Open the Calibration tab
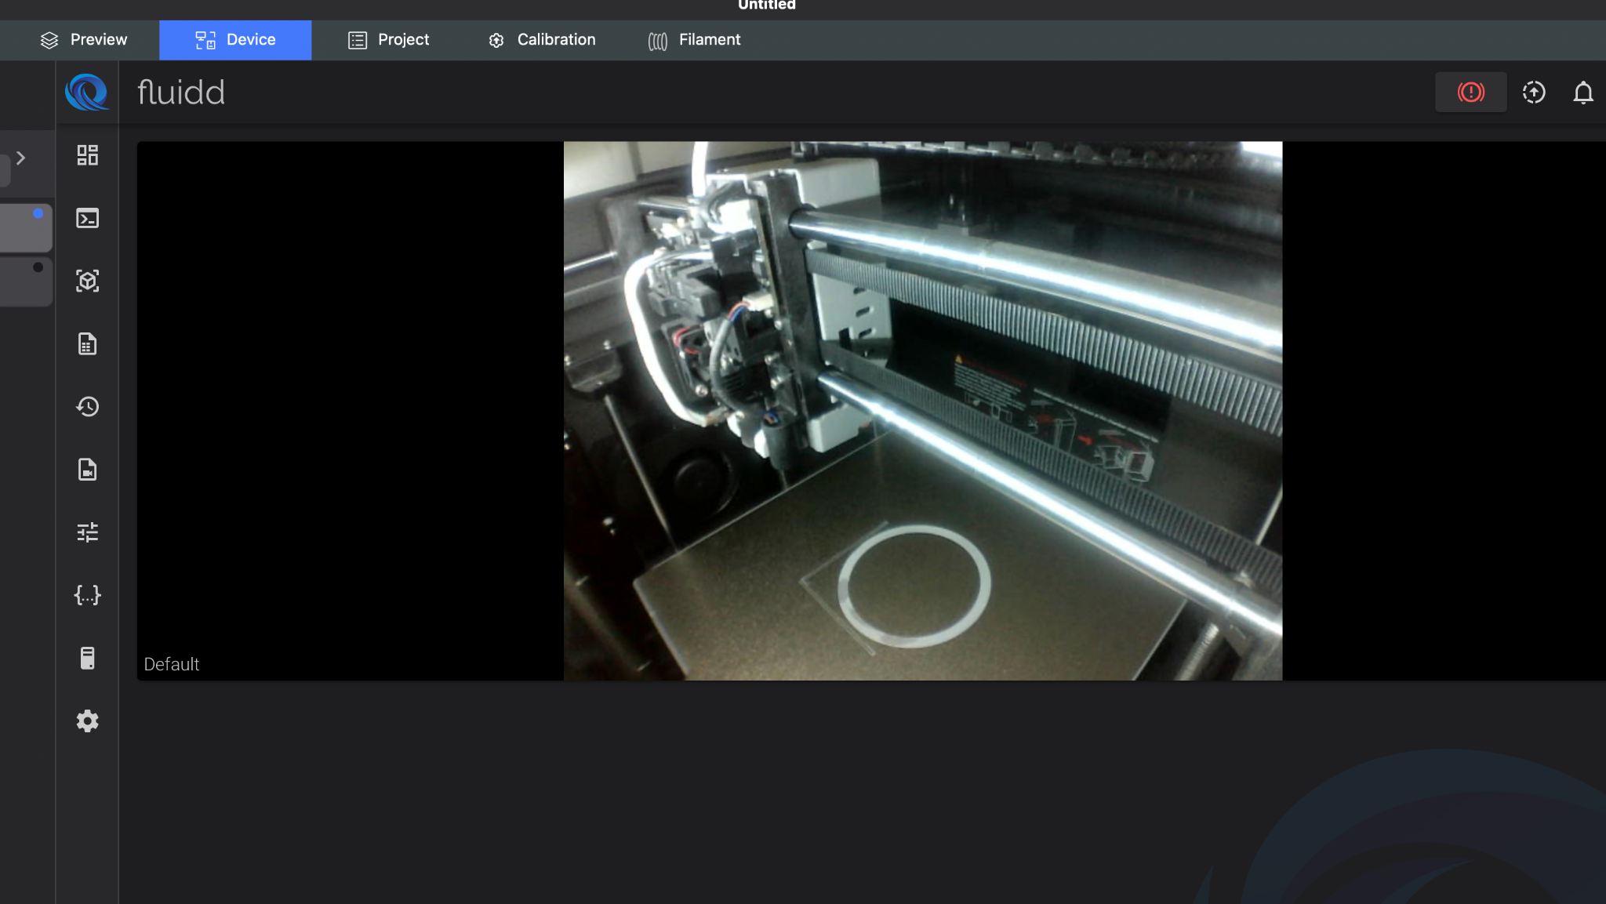 [541, 40]
